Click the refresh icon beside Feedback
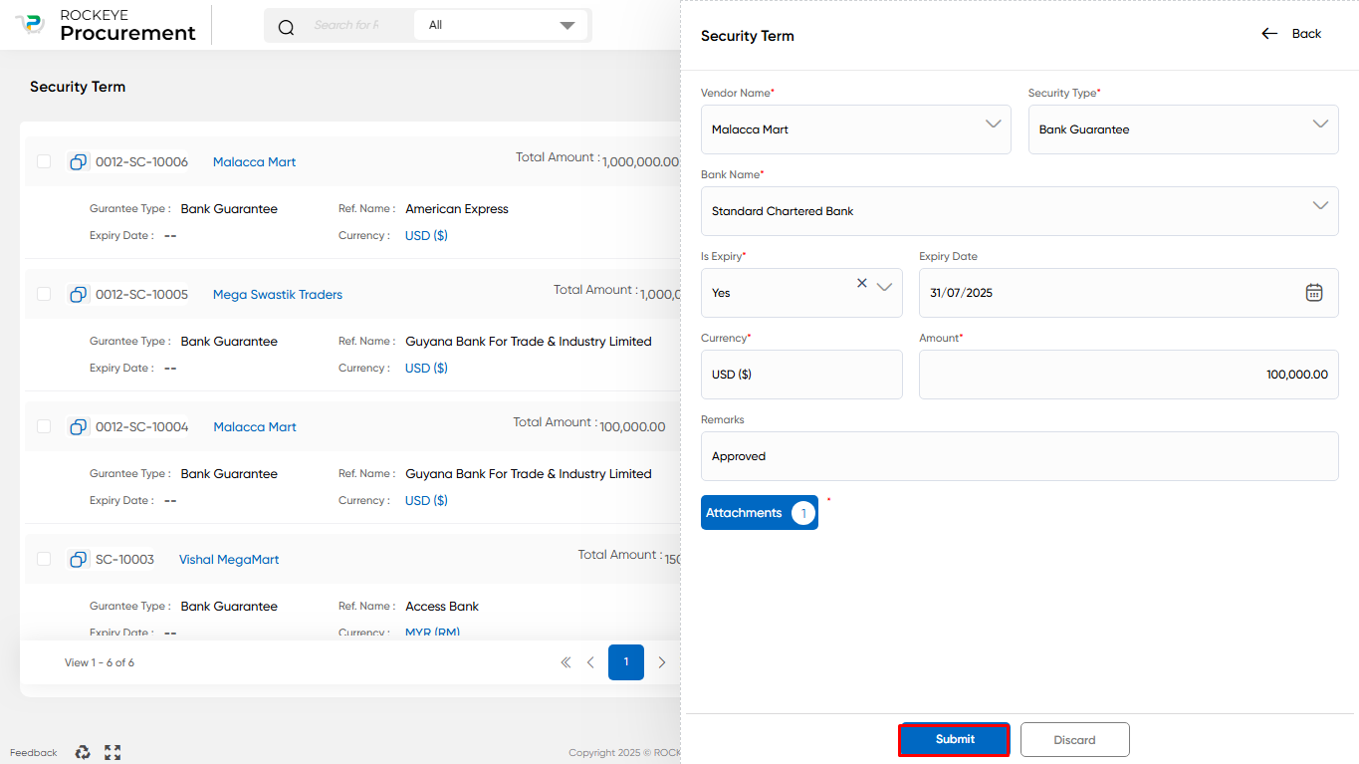1359x764 pixels. click(83, 752)
